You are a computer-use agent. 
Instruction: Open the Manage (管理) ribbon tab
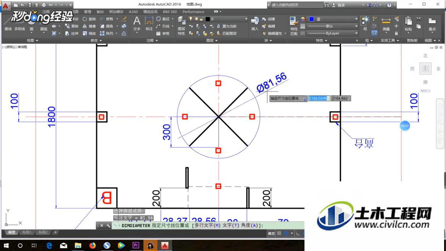coord(88,11)
